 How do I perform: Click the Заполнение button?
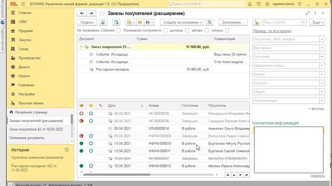(x=232, y=22)
